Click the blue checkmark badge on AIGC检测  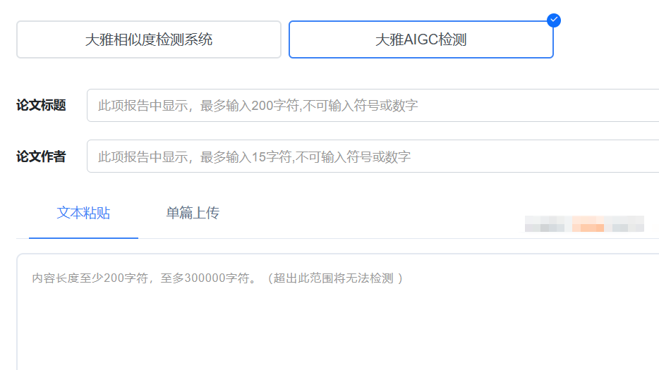click(x=554, y=20)
